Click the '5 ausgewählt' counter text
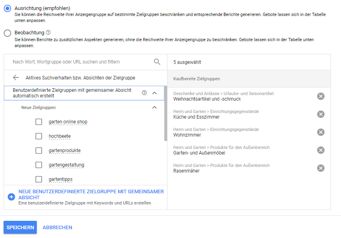This screenshot has height=238, width=341. point(187,62)
